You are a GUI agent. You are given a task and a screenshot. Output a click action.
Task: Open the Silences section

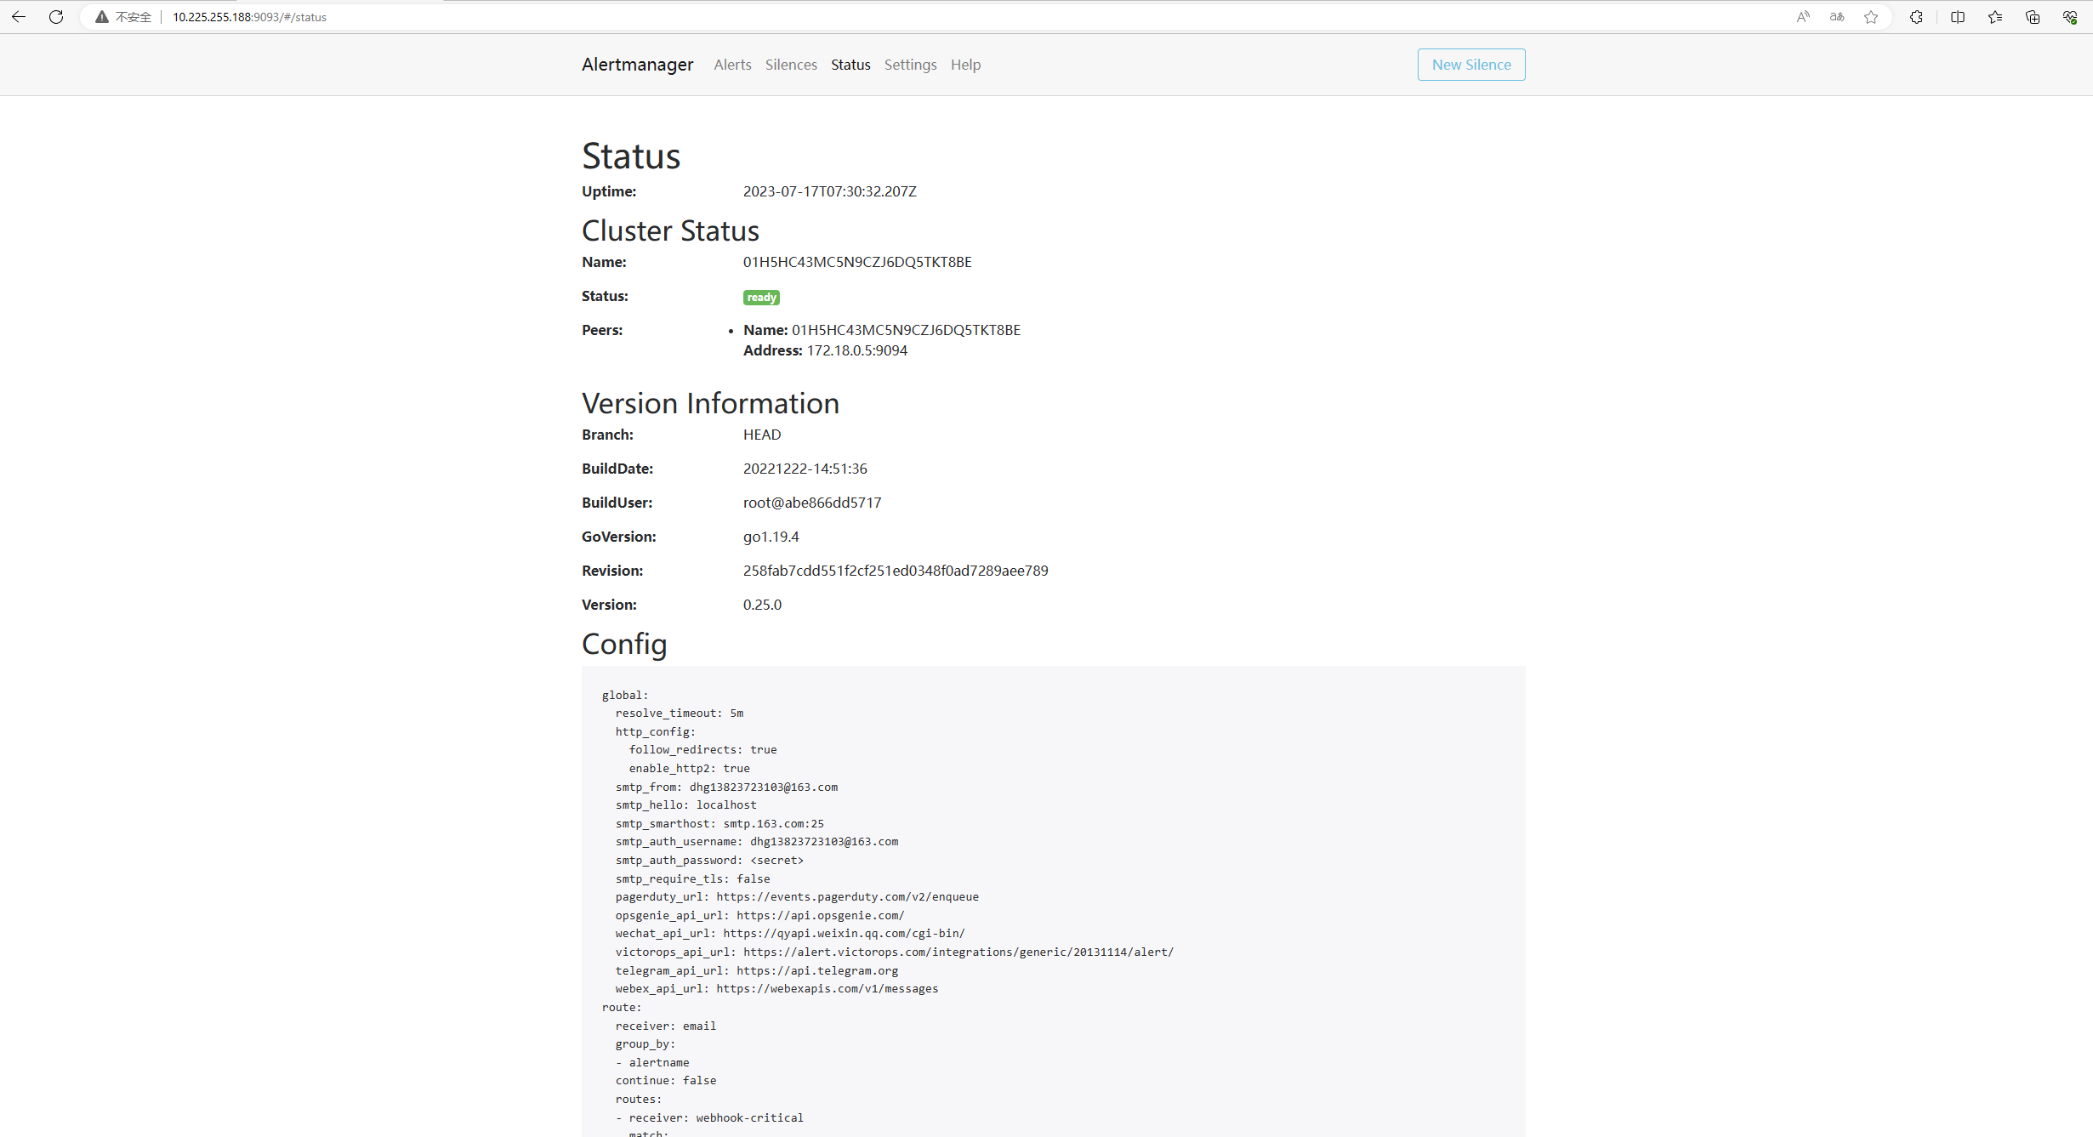click(790, 64)
